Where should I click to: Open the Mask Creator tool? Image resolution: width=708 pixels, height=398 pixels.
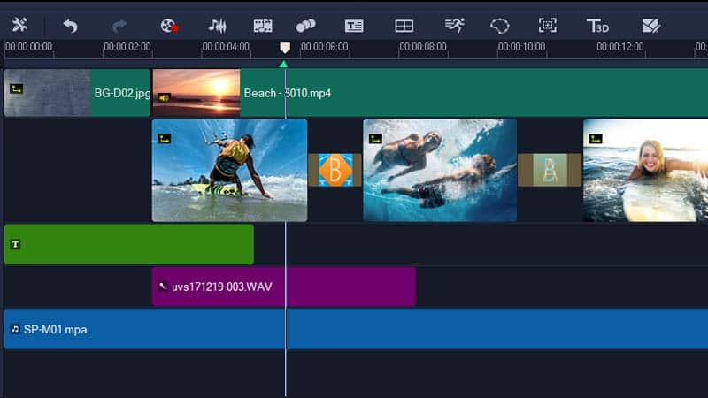pos(501,26)
